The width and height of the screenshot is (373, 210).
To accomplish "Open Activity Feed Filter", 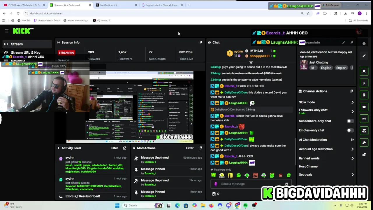I will click(114, 148).
